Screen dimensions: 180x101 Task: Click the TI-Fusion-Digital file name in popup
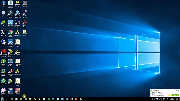click(x=159, y=95)
